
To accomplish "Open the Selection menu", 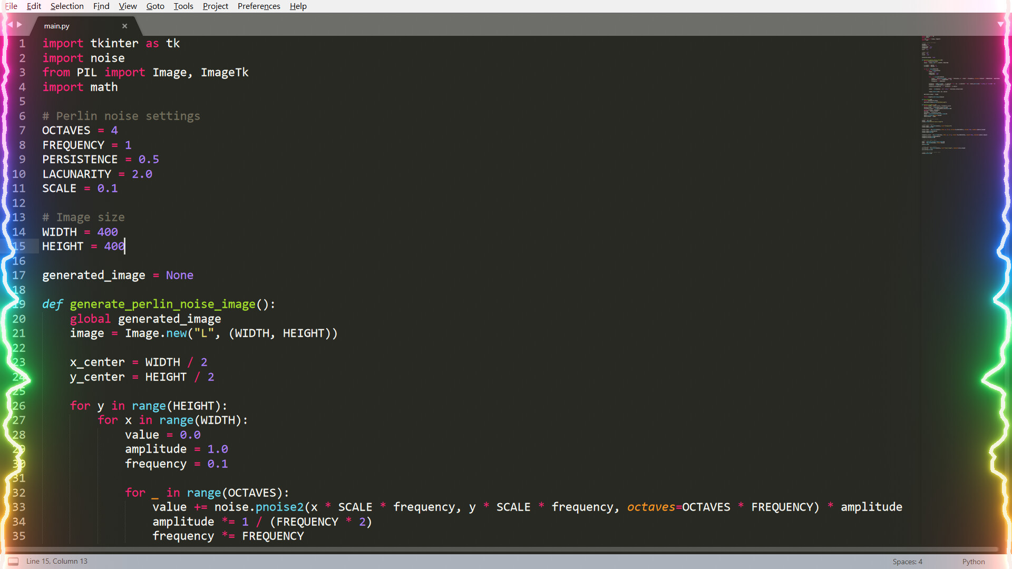I will pos(67,6).
